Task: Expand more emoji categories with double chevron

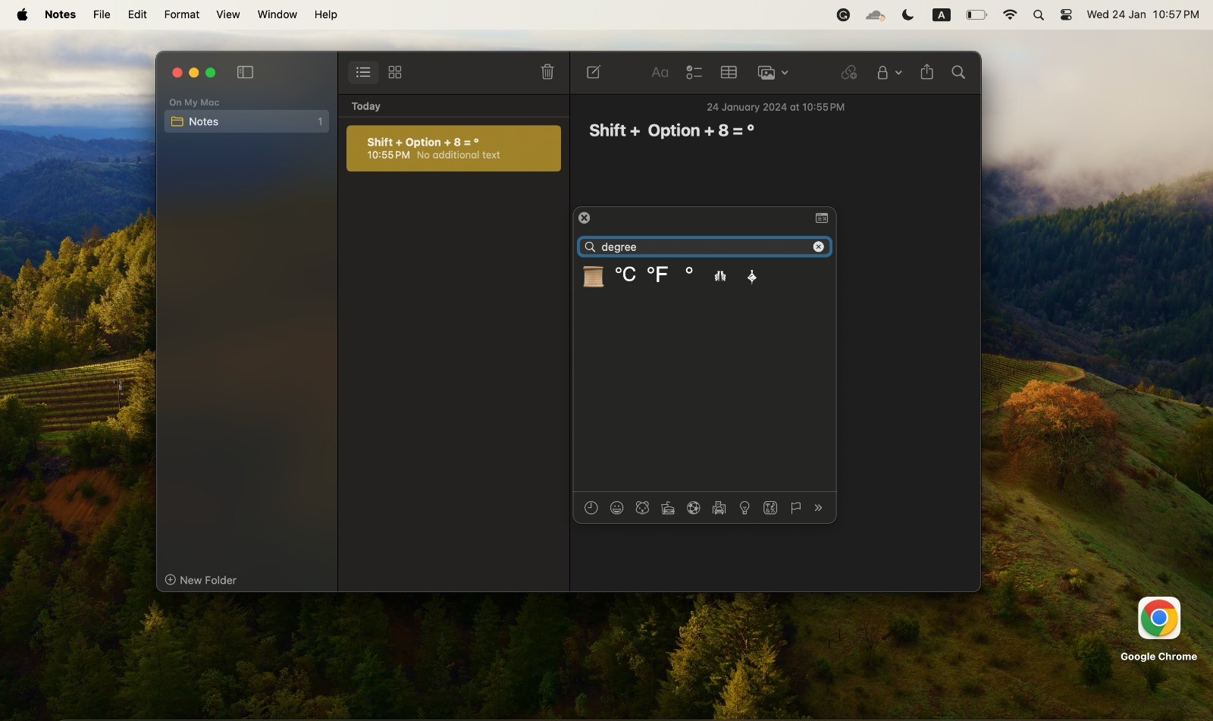Action: tap(818, 508)
